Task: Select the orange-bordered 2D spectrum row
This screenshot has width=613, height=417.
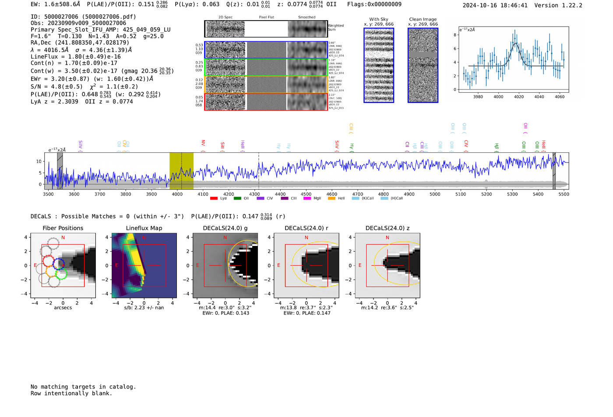Action: click(266, 84)
